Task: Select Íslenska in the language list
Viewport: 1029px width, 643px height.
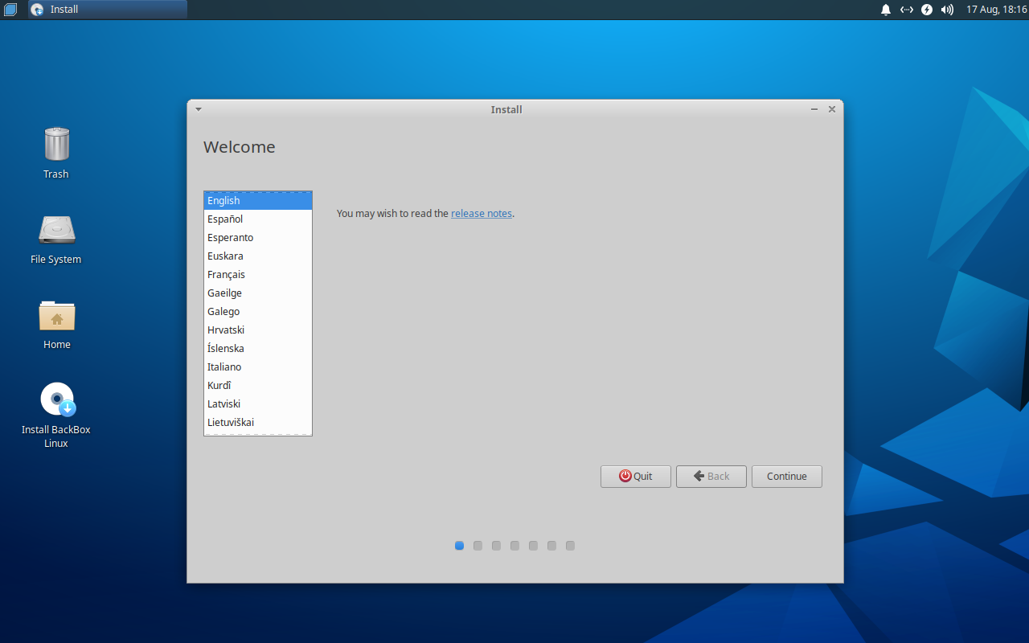Action: point(258,349)
